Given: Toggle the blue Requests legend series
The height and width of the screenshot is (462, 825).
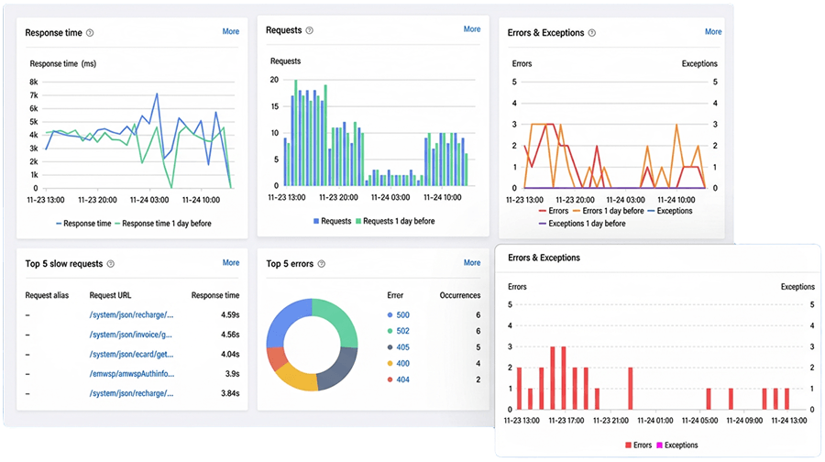Looking at the screenshot, I should click(x=332, y=221).
